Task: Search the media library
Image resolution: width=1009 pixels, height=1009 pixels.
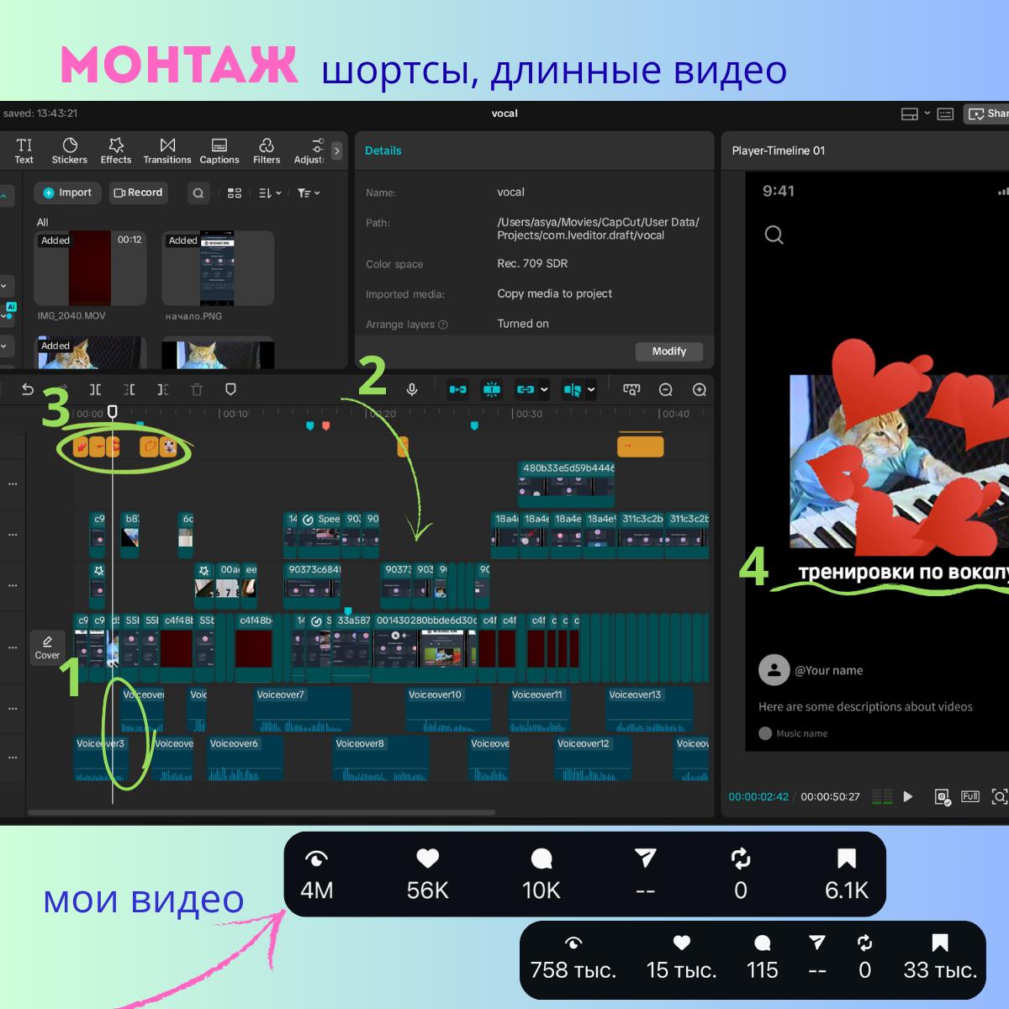Action: (x=198, y=193)
